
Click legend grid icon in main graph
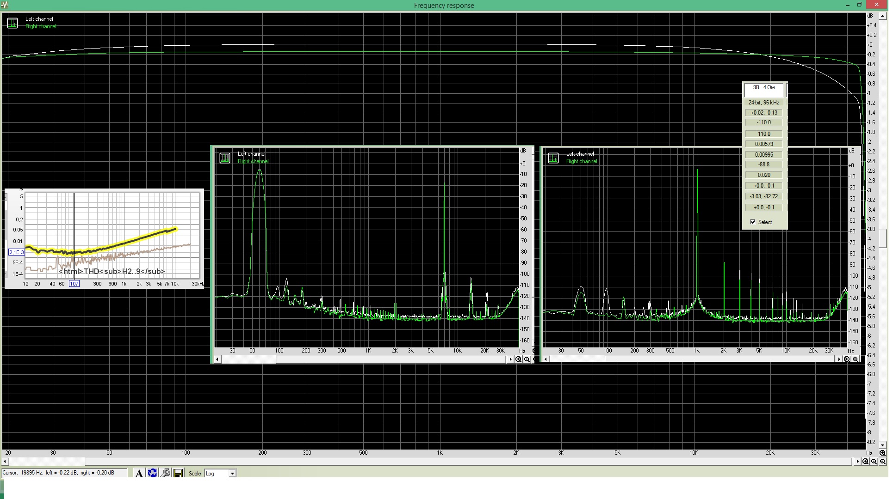click(x=12, y=23)
